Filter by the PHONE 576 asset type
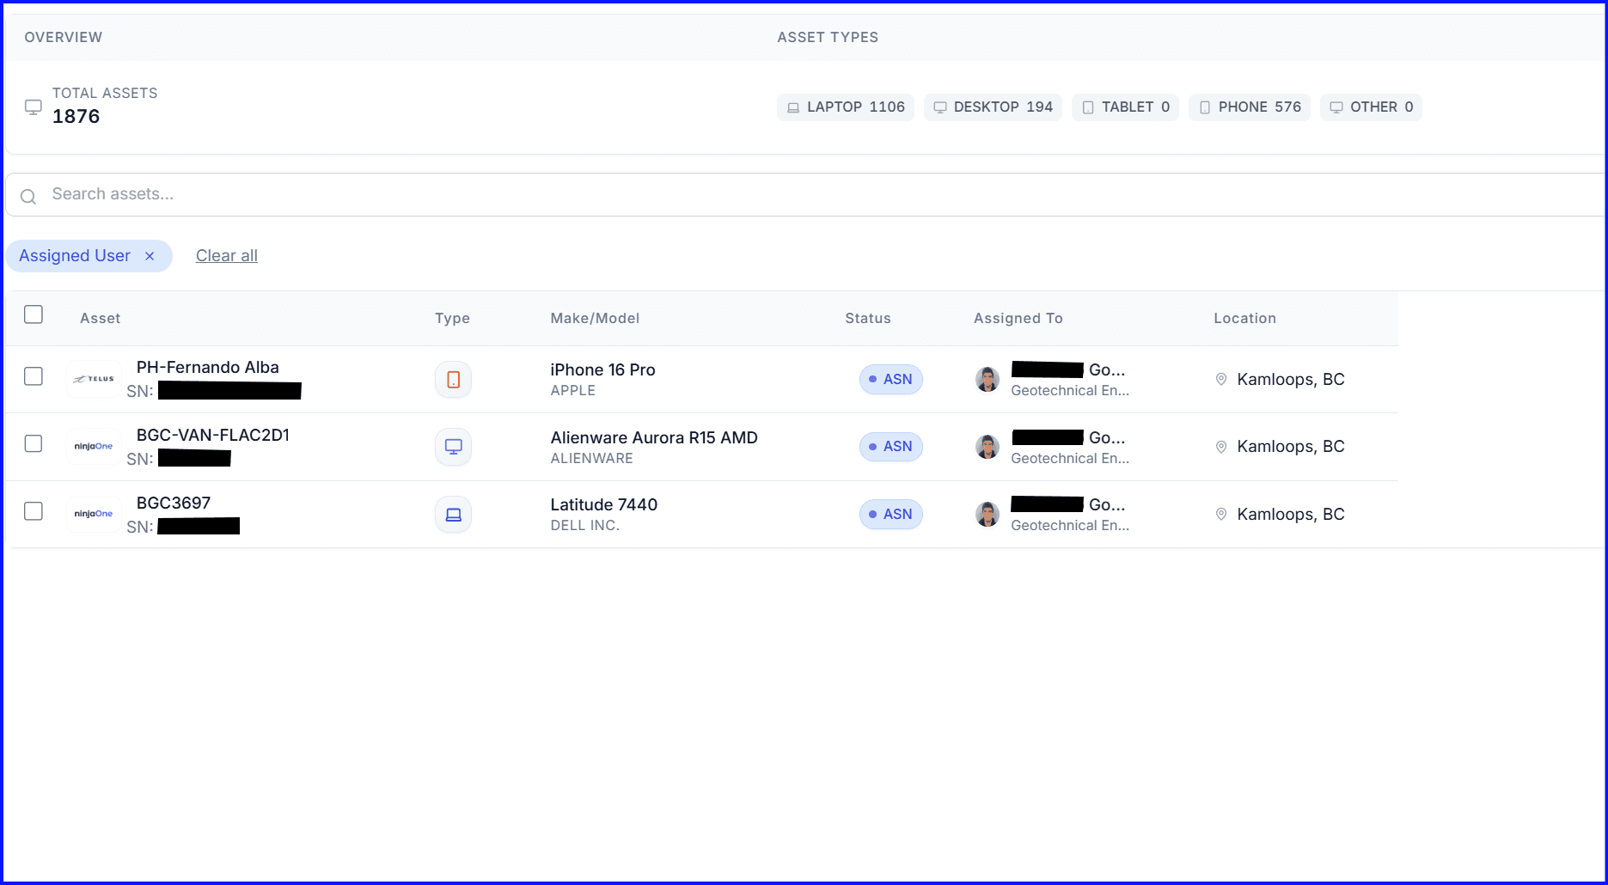The height and width of the screenshot is (885, 1608). [x=1249, y=107]
